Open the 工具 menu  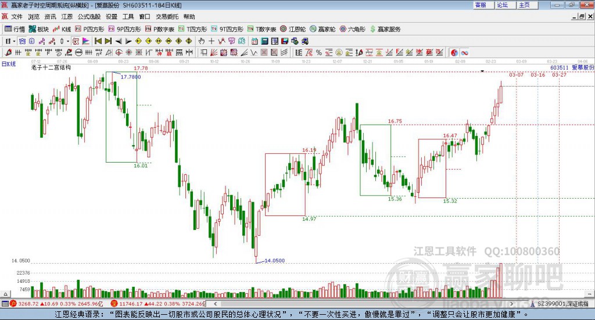[128, 17]
